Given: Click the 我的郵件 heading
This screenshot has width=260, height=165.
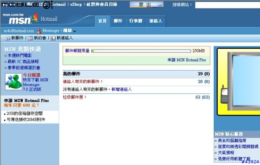Looking at the screenshot, I should pyautogui.click(x=71, y=74).
